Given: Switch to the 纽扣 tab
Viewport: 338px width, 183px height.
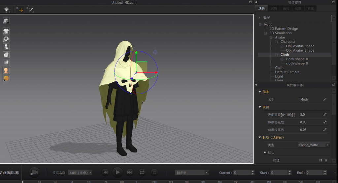Looking at the screenshot, I should [x=286, y=9].
